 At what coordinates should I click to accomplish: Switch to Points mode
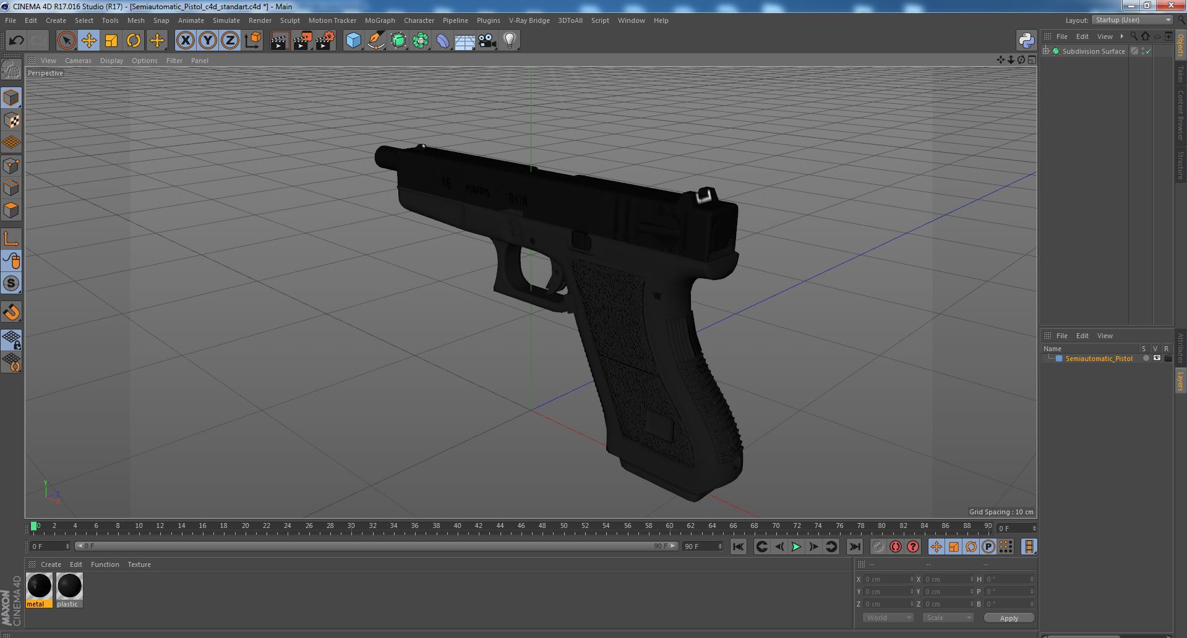[x=11, y=165]
